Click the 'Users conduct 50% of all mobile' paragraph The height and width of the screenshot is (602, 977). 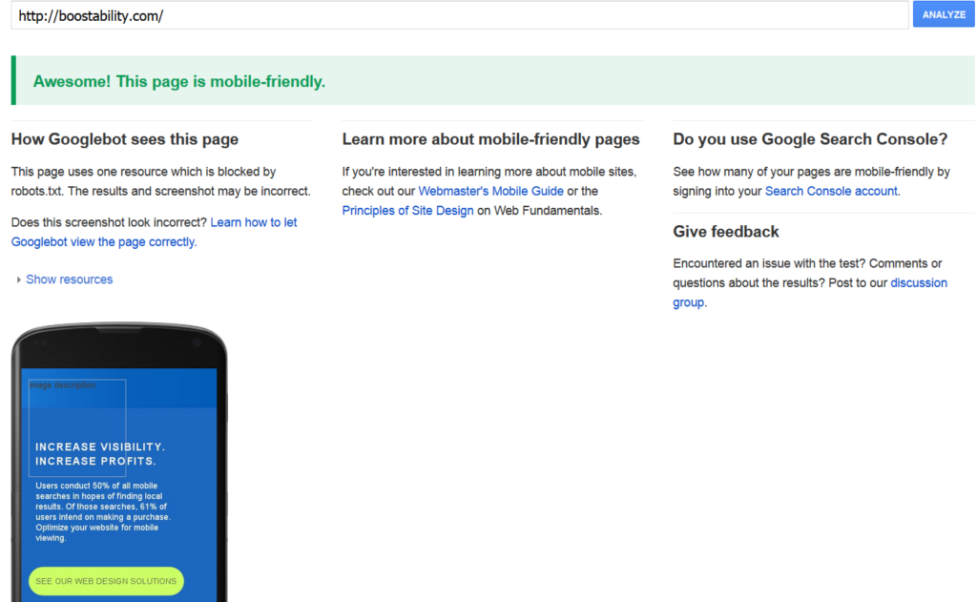pos(103,511)
